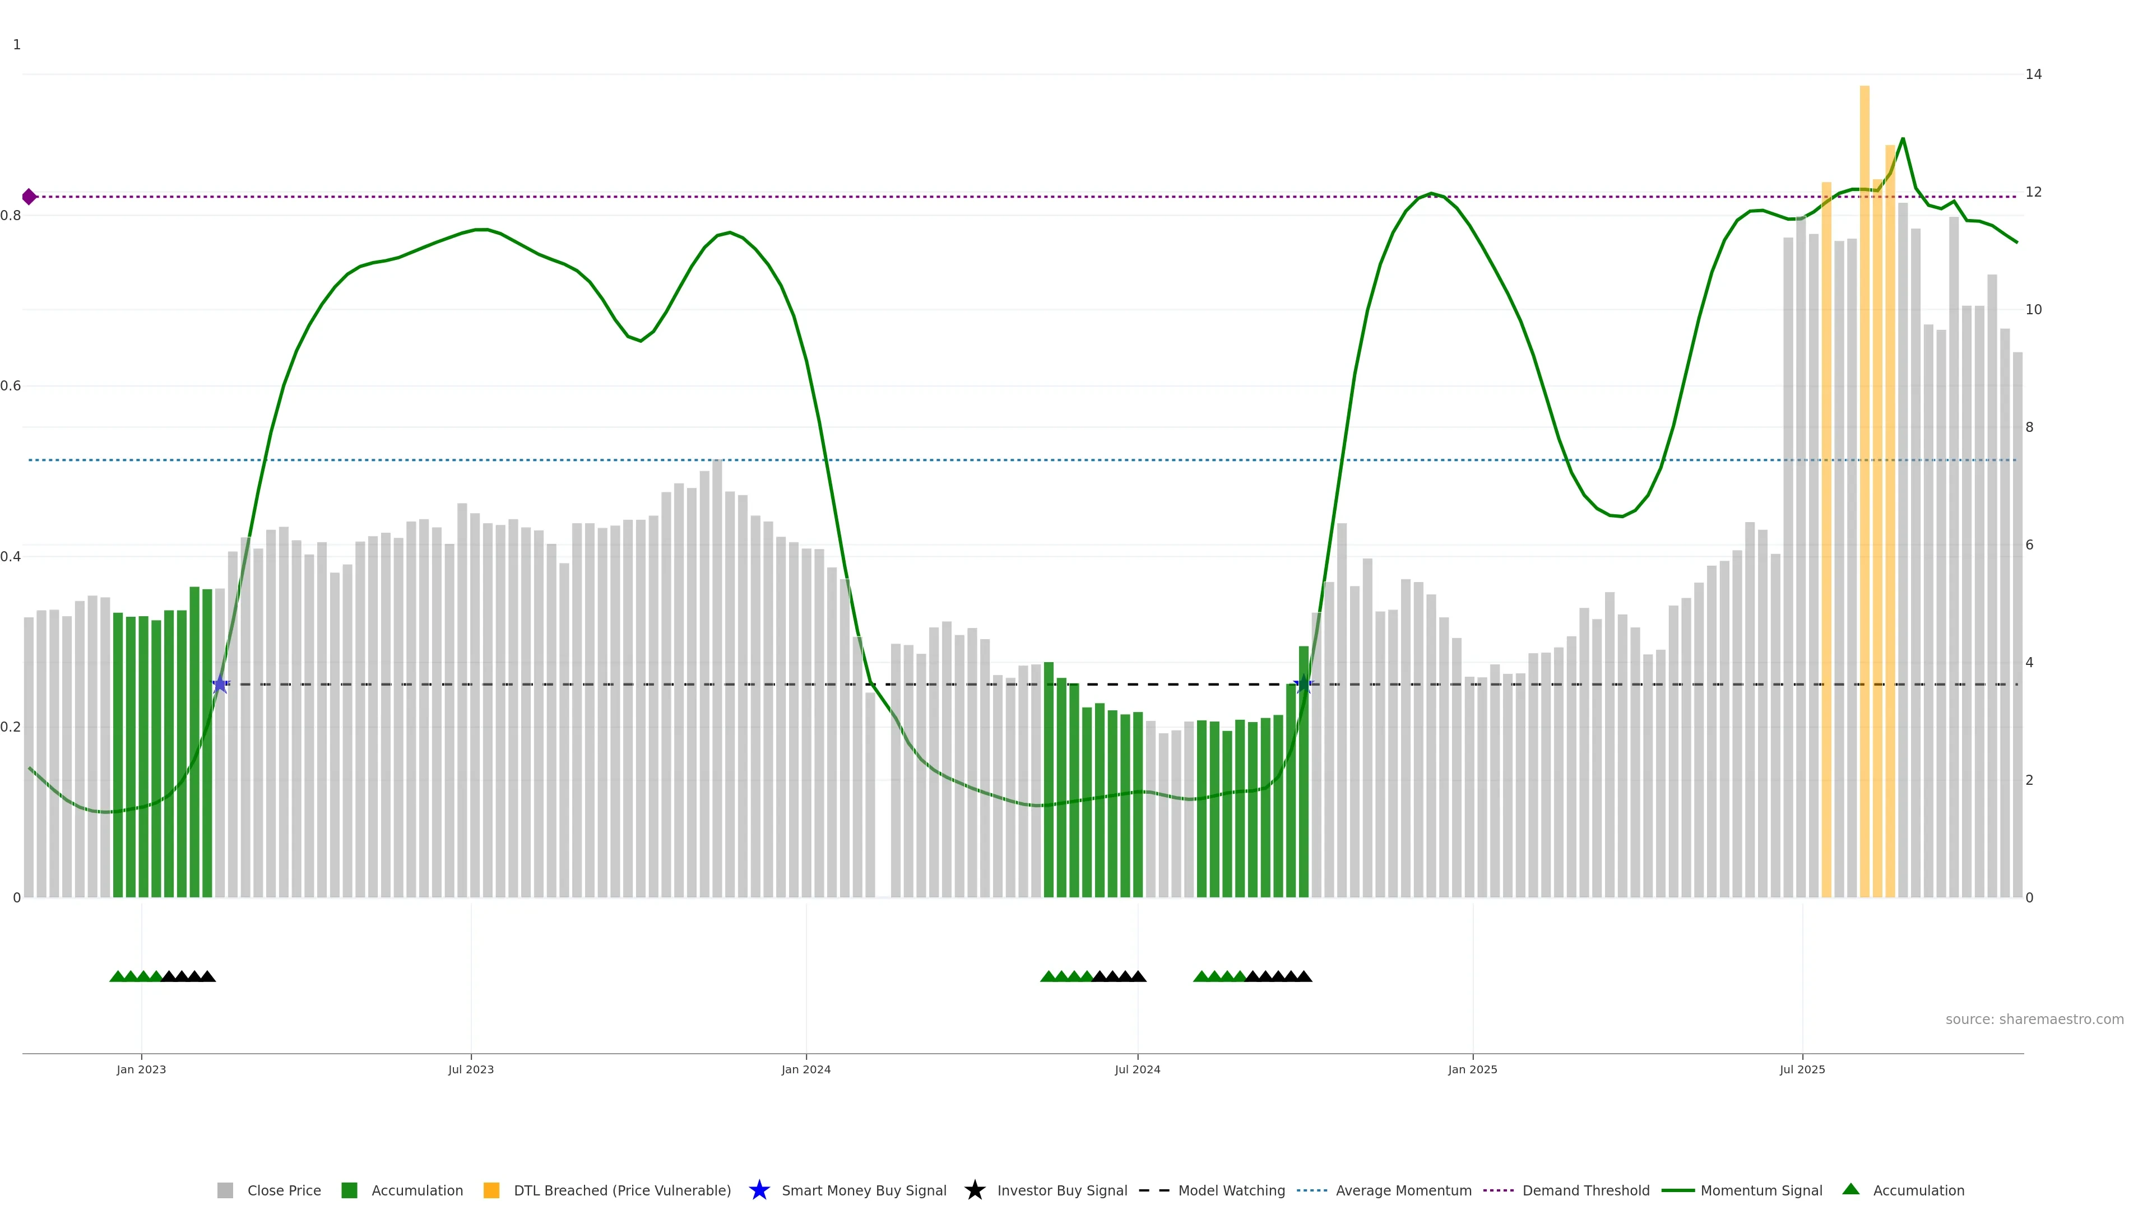Click the black Investor Buy Signal star in the legend
Viewport: 2152px width, 1210px height.
[974, 1191]
